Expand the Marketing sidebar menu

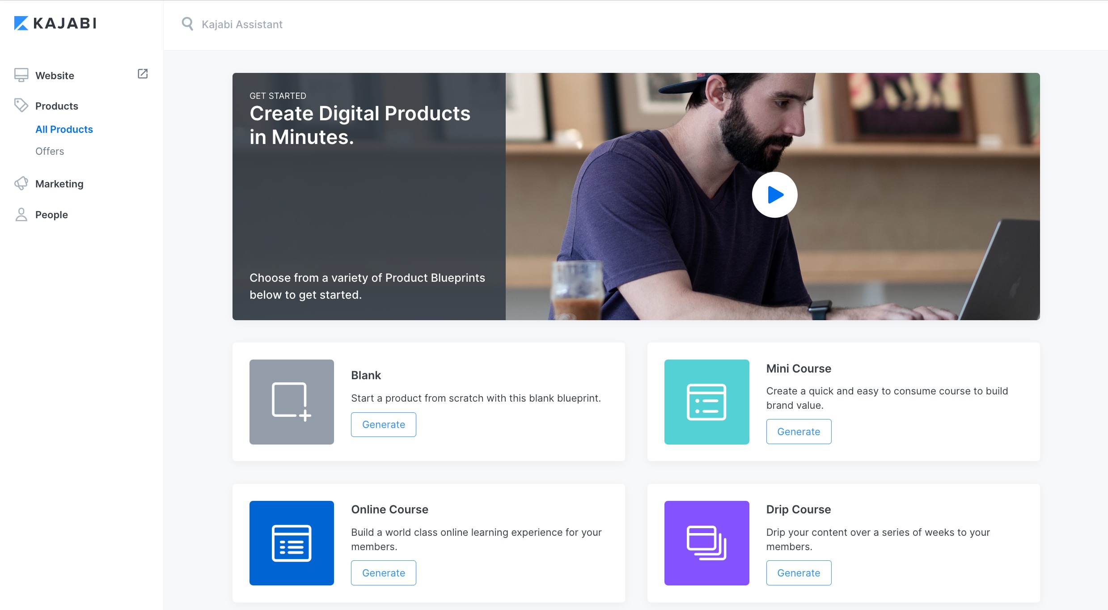pyautogui.click(x=59, y=184)
